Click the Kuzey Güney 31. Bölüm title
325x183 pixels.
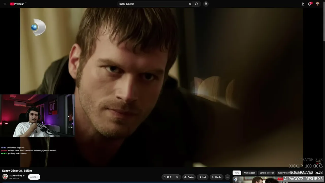(x=17, y=171)
